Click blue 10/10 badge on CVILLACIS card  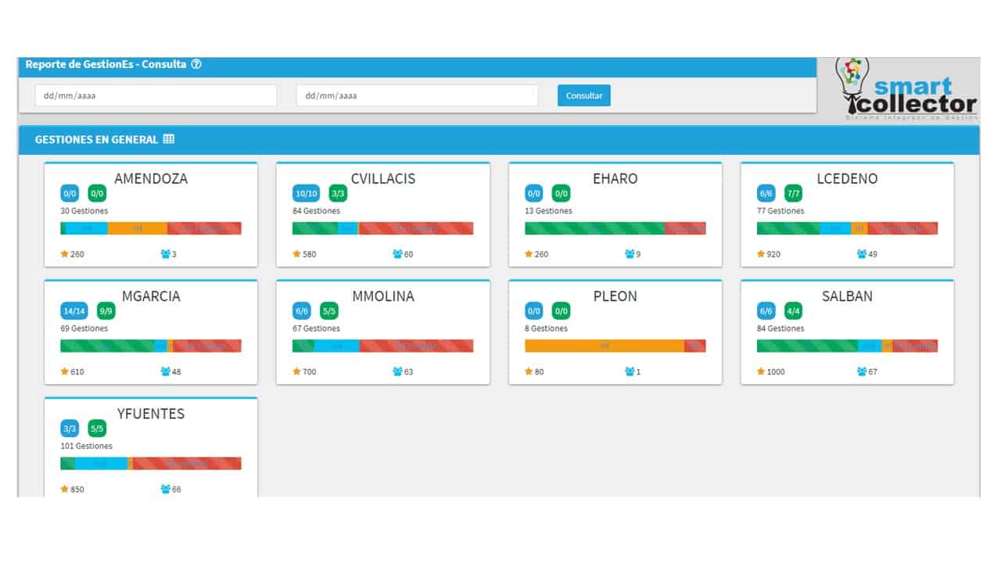306,193
